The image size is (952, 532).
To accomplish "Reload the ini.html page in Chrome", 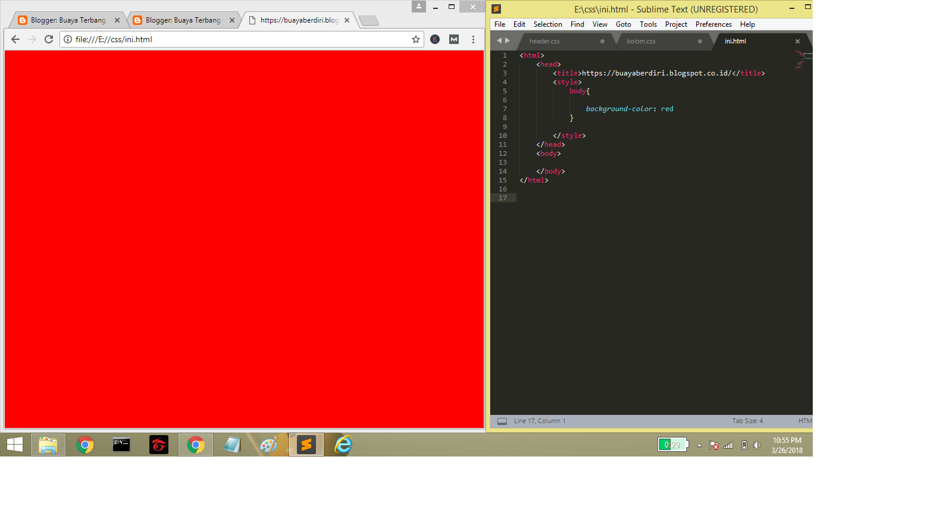I will point(49,39).
